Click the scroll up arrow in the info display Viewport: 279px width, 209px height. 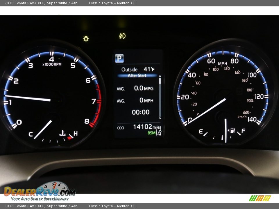pos(160,76)
